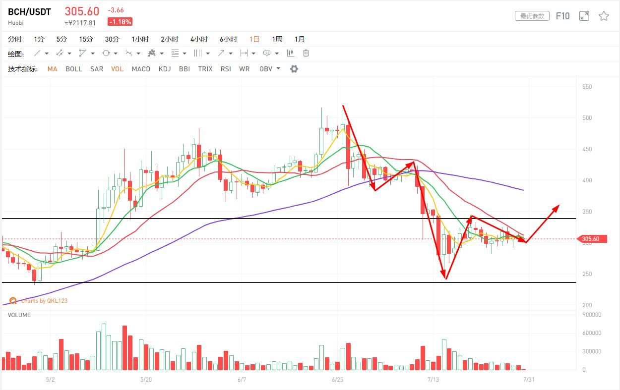Switch to 1小时 interval
The width and height of the screenshot is (620, 390).
click(140, 39)
